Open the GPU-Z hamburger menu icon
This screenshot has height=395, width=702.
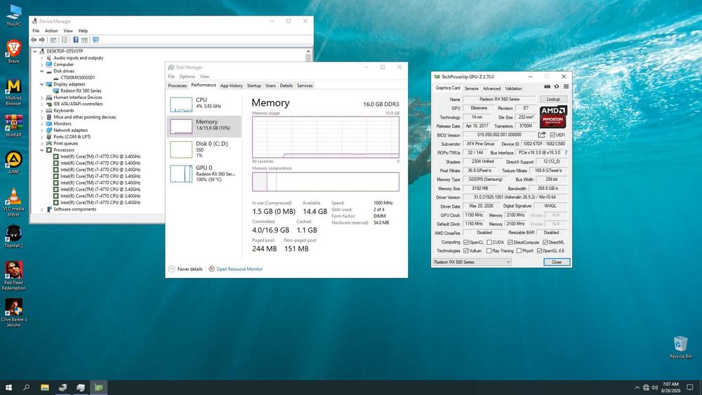coord(566,87)
